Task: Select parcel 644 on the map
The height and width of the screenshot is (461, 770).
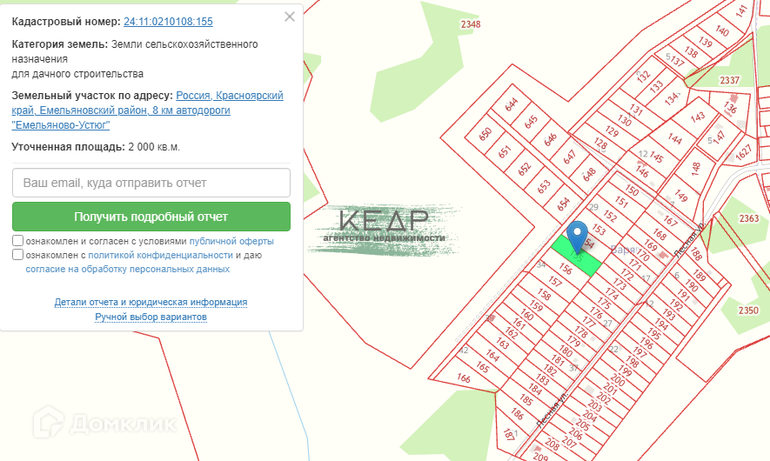Action: pos(512,104)
